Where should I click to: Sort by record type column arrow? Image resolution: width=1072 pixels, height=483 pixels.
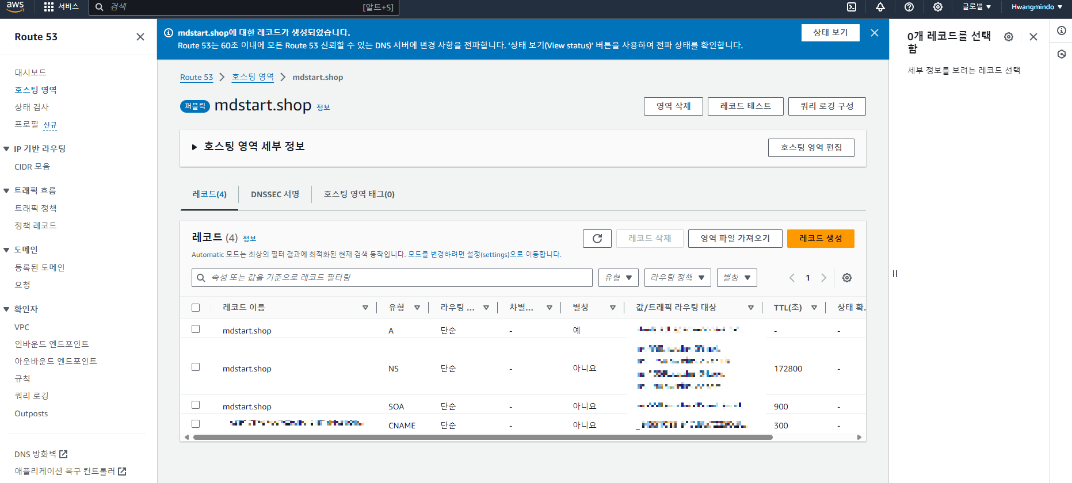click(417, 308)
